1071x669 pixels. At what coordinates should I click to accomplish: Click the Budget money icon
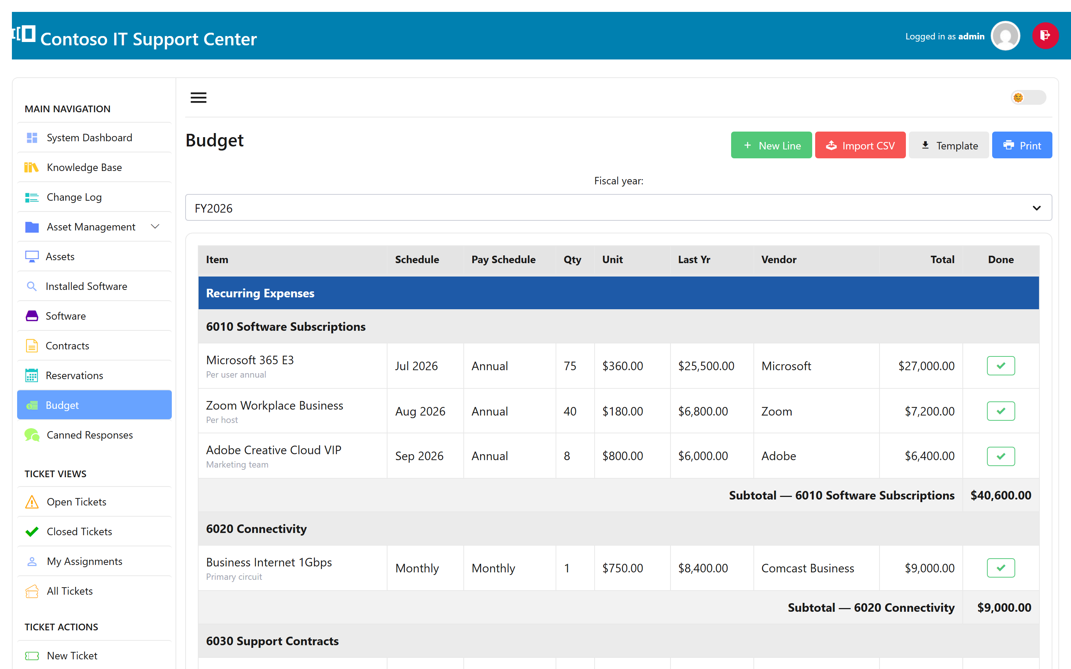coord(32,405)
